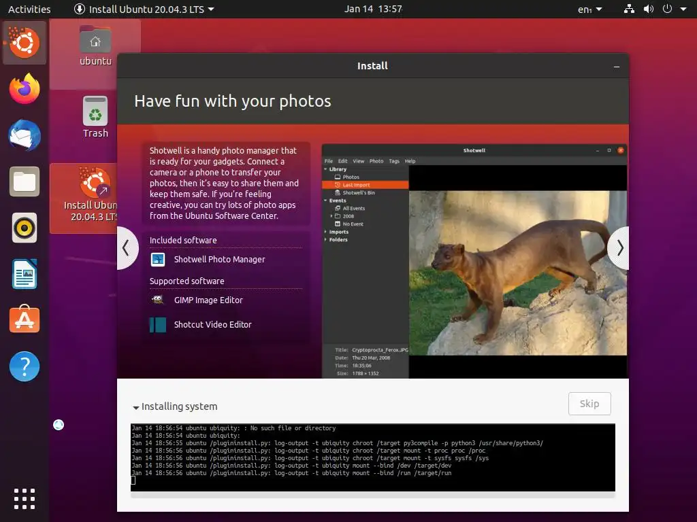The height and width of the screenshot is (522, 697).
Task: Click the "Have fun with your photos" heading
Action: 233,101
